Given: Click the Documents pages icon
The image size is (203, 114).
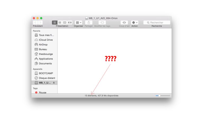Looking at the screenshot, I should pyautogui.click(x=36, y=63).
